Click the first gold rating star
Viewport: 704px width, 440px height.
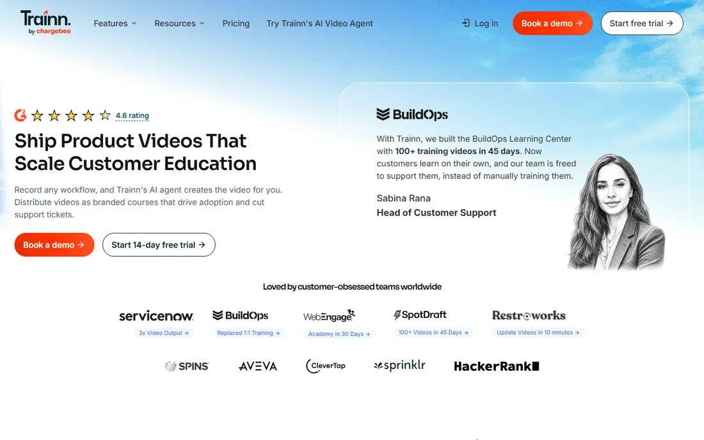tap(37, 116)
